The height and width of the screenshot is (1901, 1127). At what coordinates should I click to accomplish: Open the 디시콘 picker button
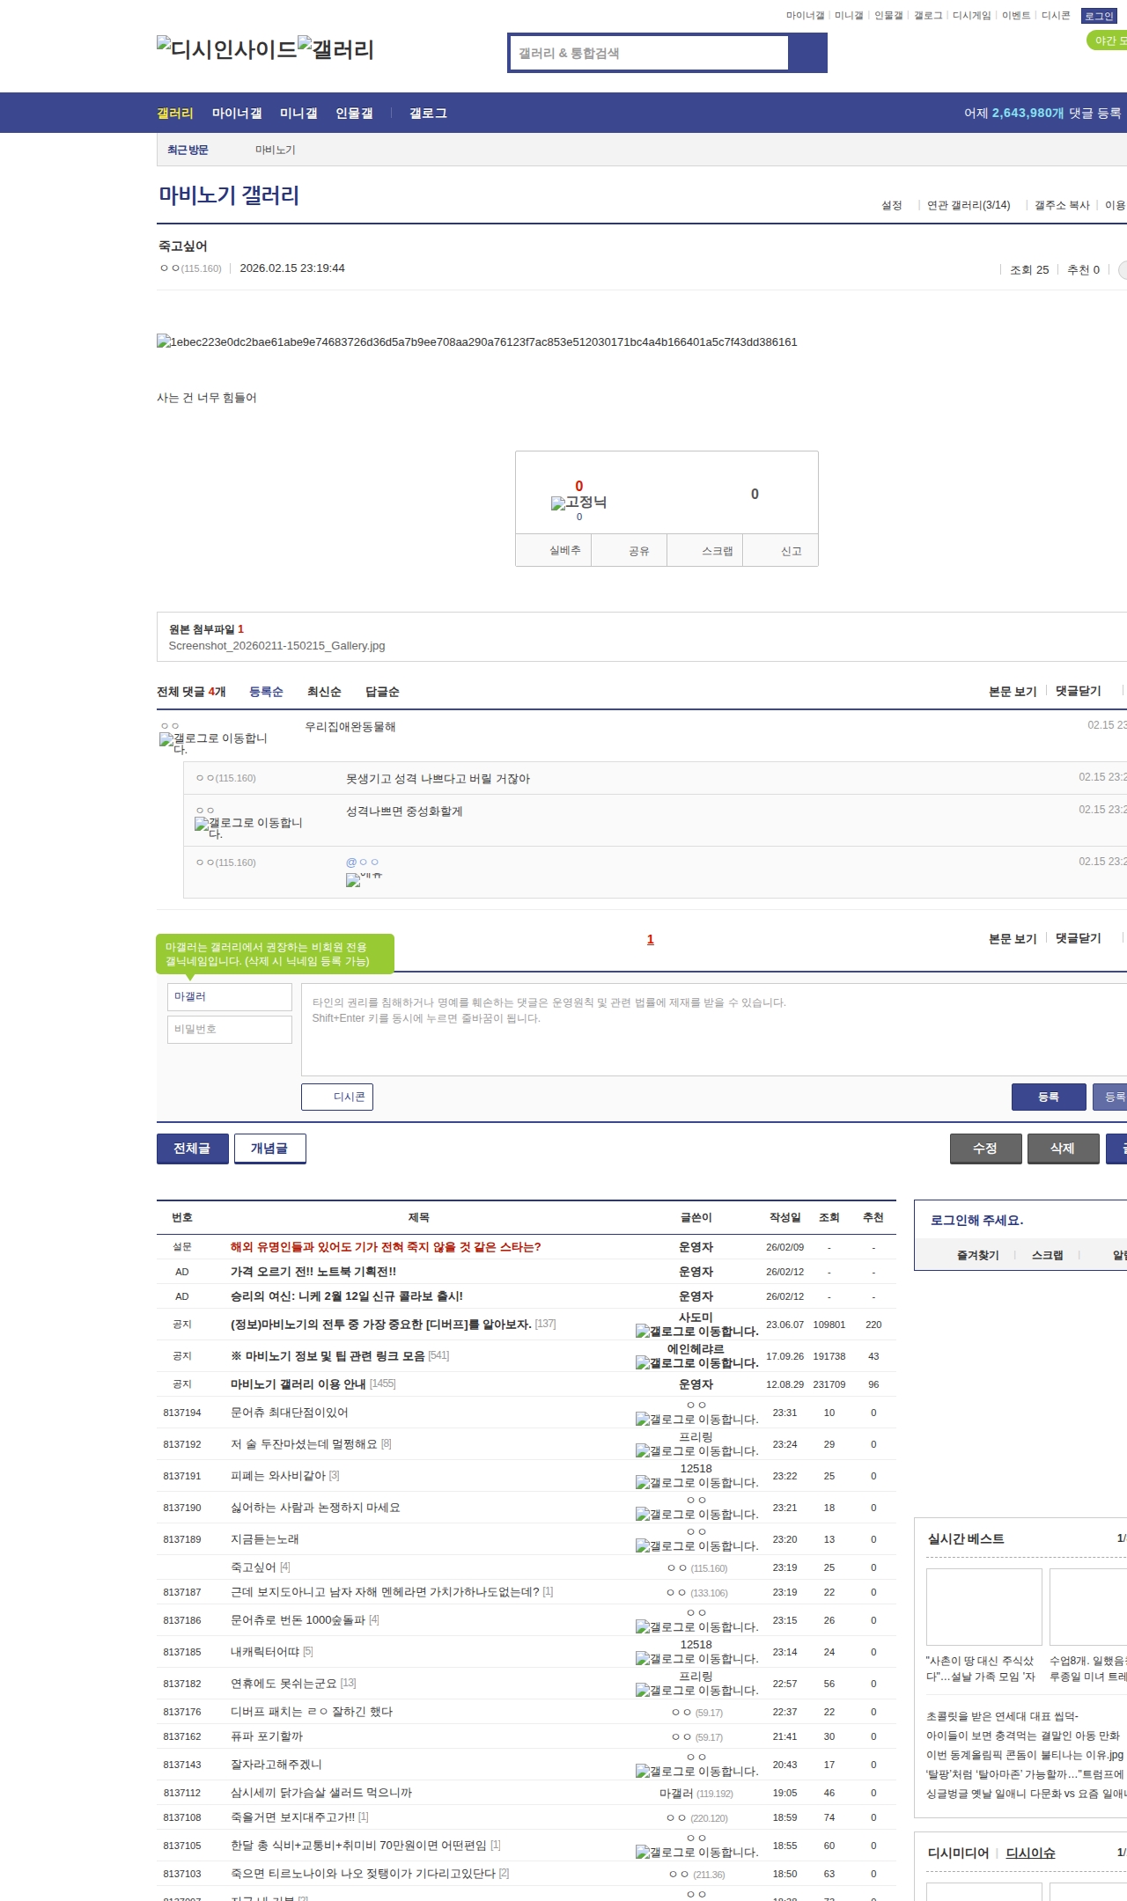[x=337, y=1097]
